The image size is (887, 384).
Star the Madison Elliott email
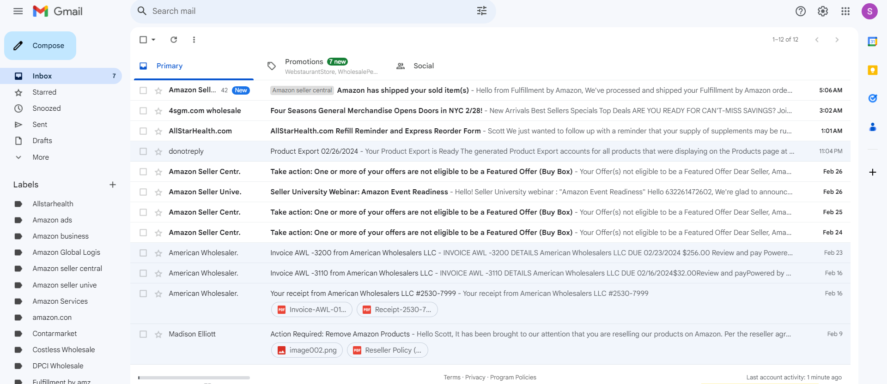coord(158,334)
